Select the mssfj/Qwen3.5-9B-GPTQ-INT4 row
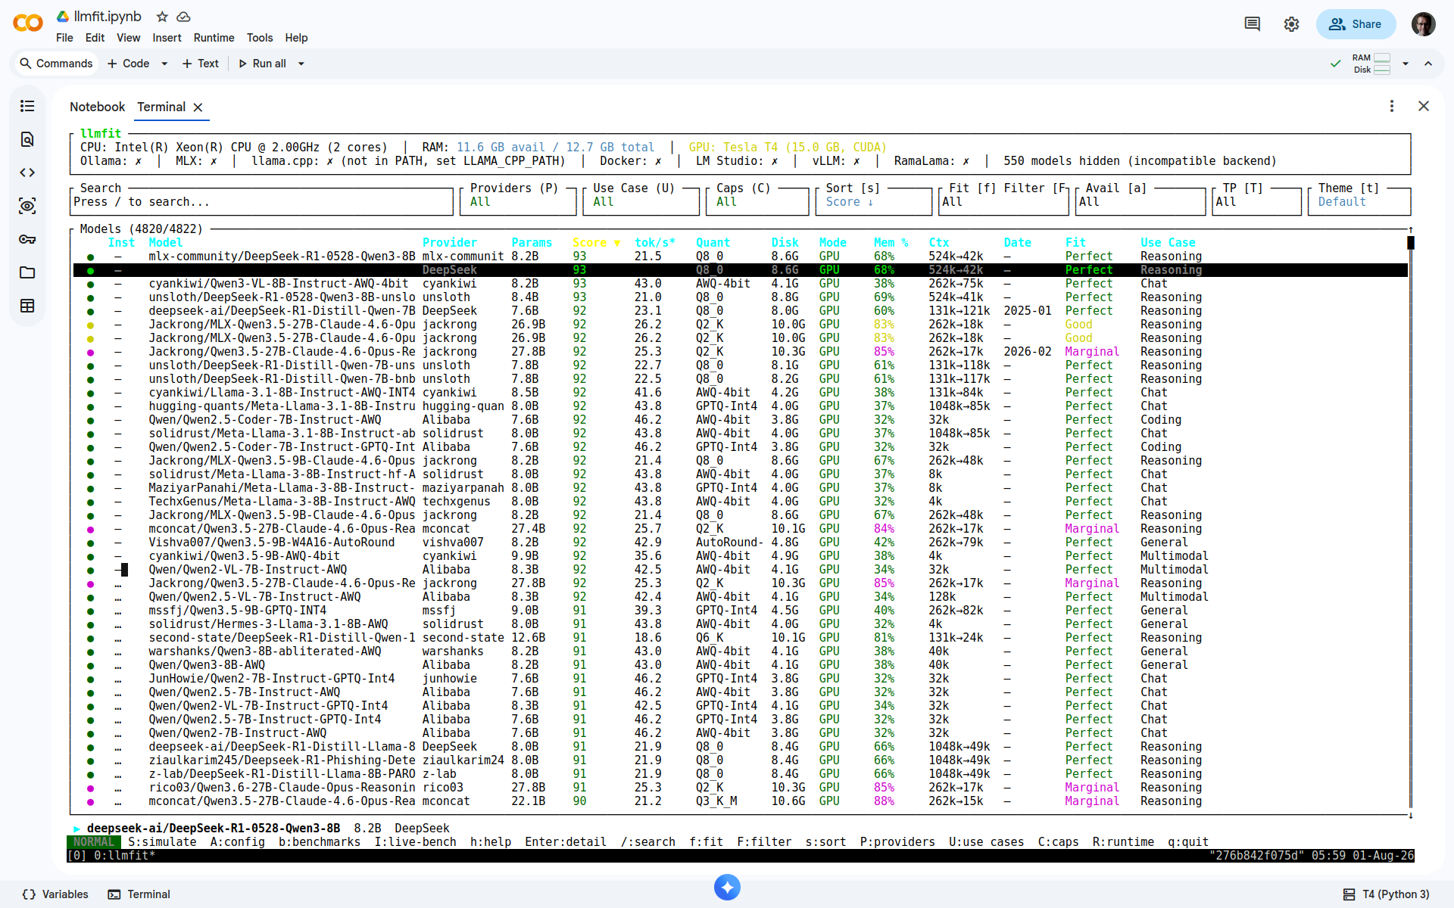Viewport: 1454px width, 908px height. (x=741, y=611)
